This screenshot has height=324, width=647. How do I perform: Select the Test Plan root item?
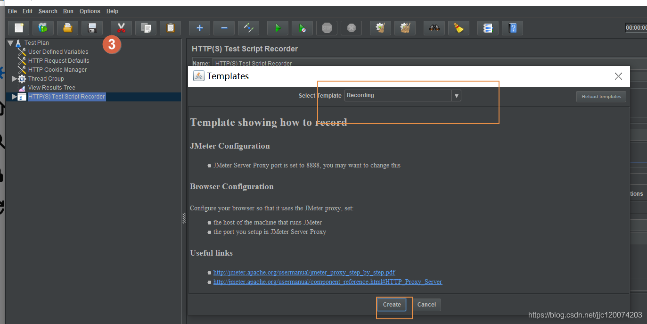coord(36,43)
